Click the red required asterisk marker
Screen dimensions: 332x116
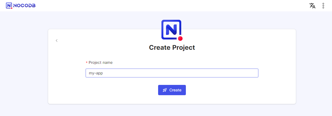click(87, 63)
